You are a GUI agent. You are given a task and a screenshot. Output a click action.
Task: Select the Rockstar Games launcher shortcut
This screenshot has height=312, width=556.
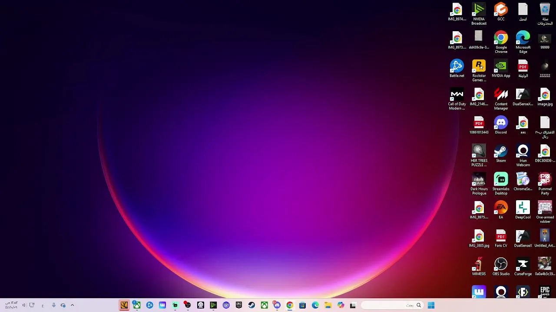pos(479,71)
